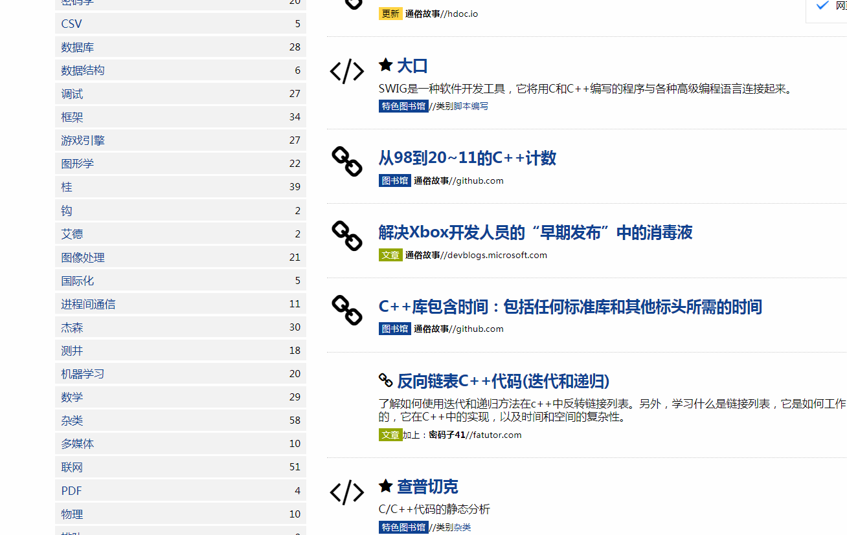Open 从98到20~11的C++计数 link
The height and width of the screenshot is (535, 847).
point(467,158)
